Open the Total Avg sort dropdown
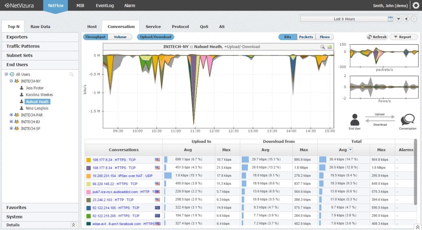Viewport: 422px width, 230px height. (x=350, y=149)
